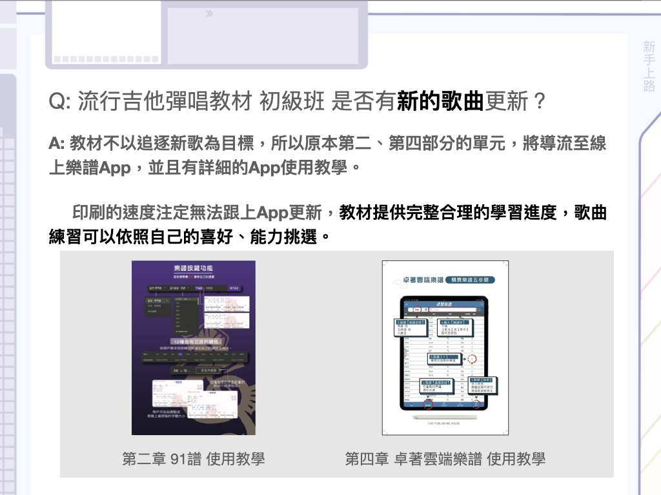Click the caption 第四章 卓著雲端樂譜 使用教學

[x=445, y=459]
